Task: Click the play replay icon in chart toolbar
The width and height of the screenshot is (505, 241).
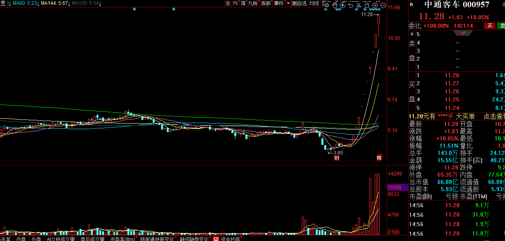Action: point(342,5)
